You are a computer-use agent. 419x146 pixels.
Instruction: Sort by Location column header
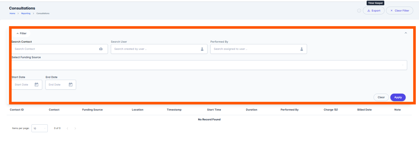137,110
